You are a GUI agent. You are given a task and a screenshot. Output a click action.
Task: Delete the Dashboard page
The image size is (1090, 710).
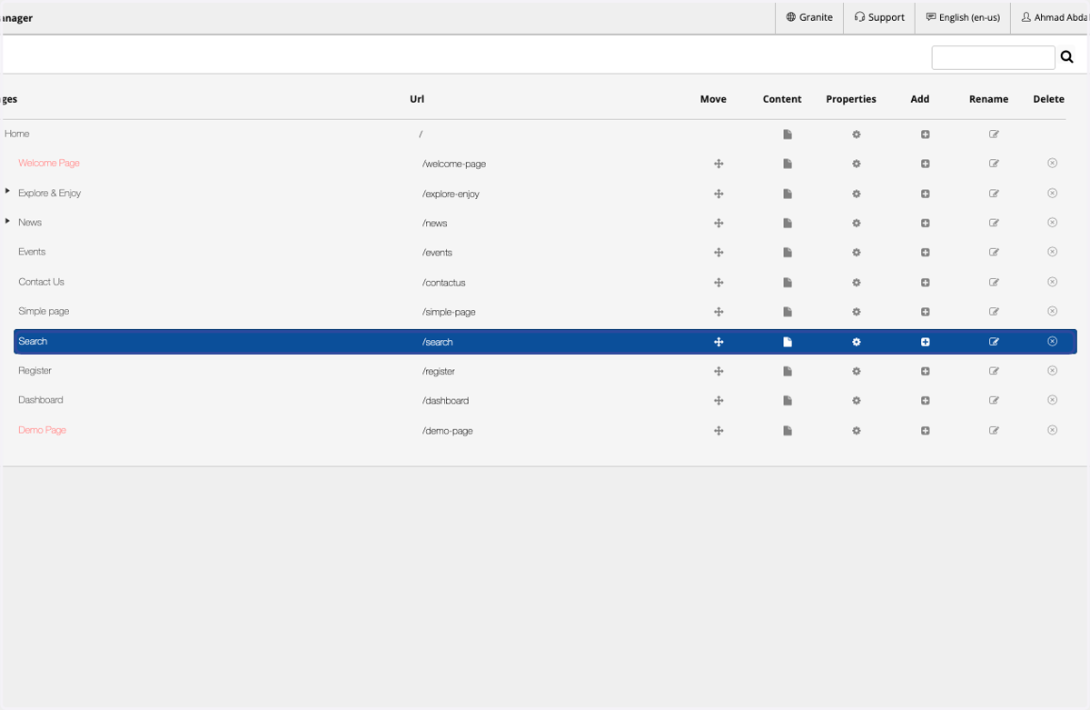[x=1052, y=401]
